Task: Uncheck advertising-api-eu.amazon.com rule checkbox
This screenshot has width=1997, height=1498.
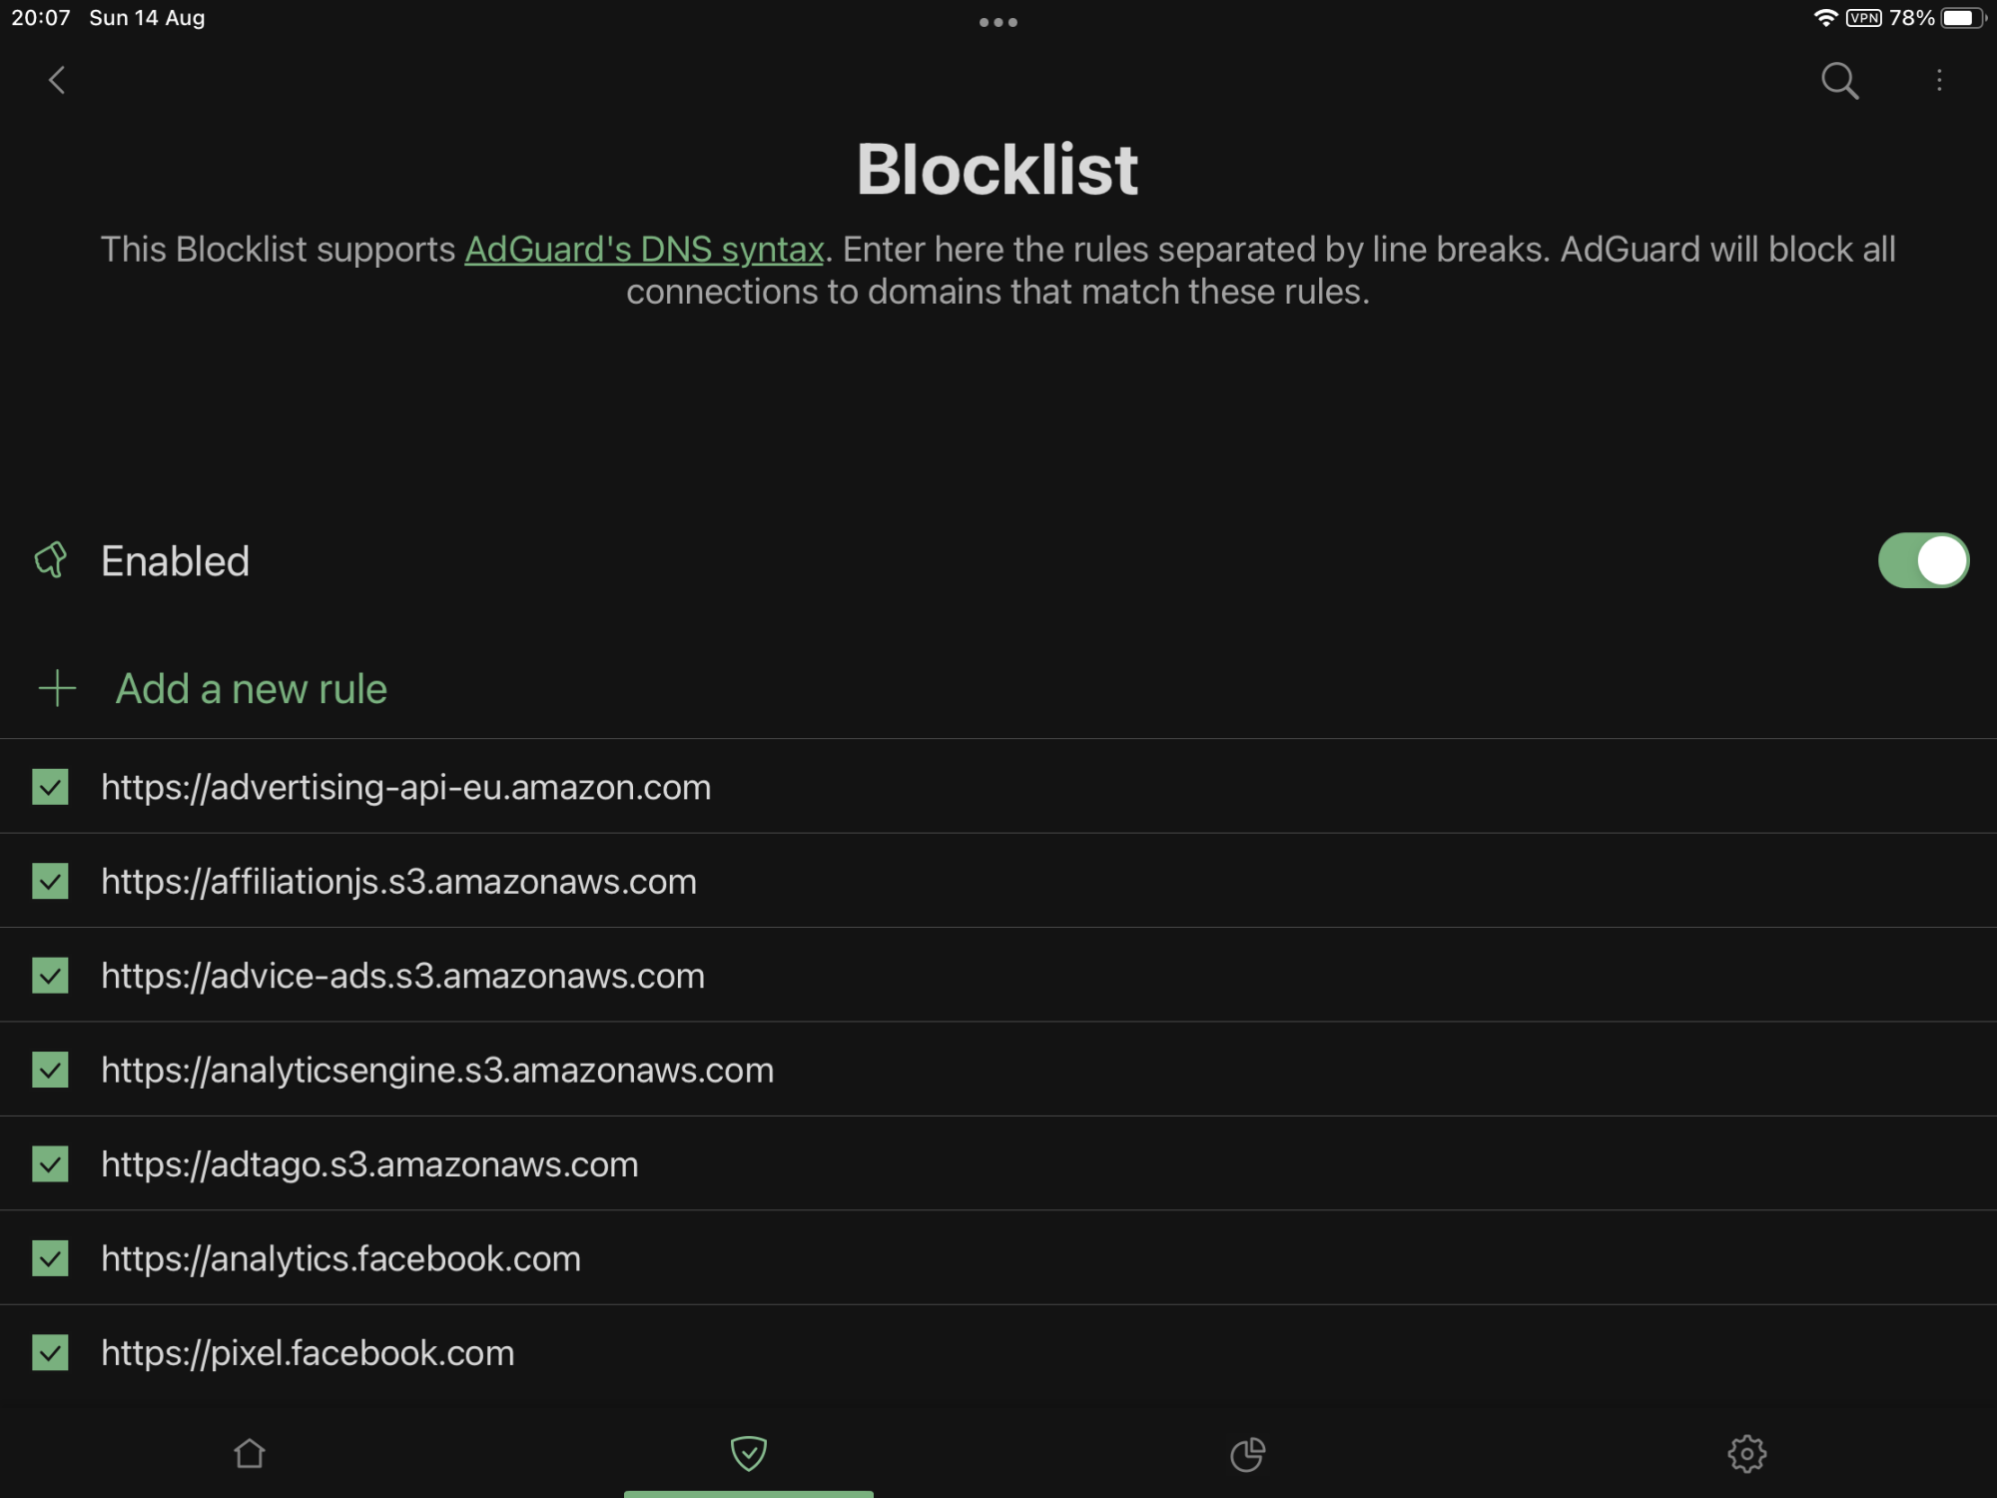Action: click(50, 787)
